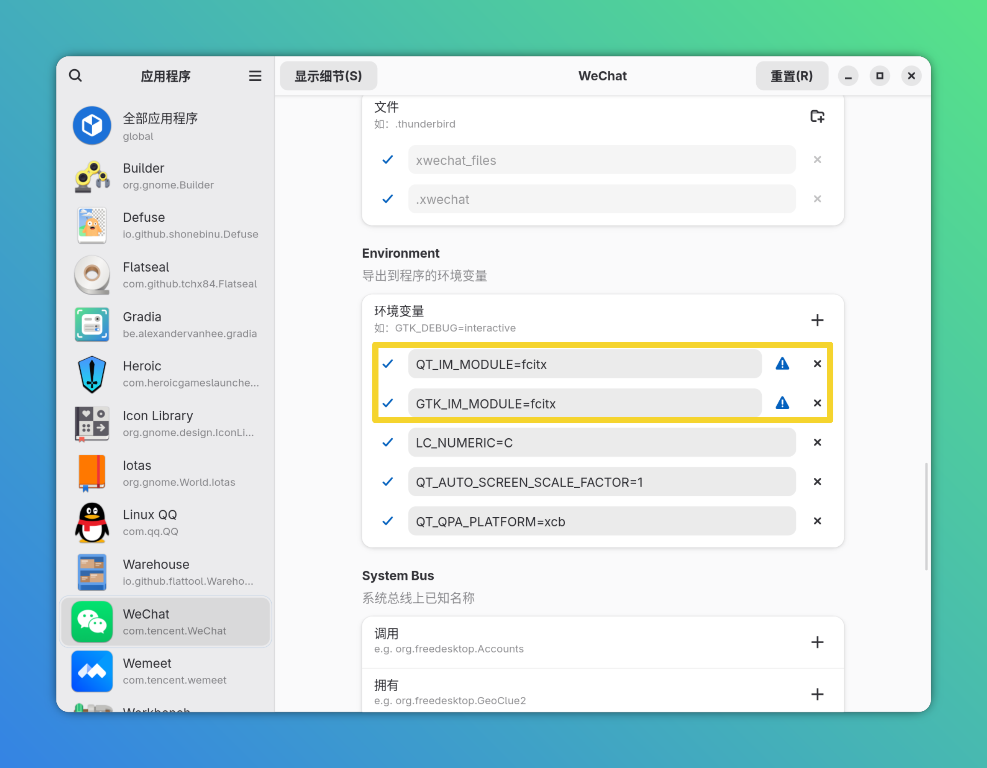Click warning icon beside GTK_IM_MODULE=fcitx
The width and height of the screenshot is (987, 768).
tap(782, 403)
